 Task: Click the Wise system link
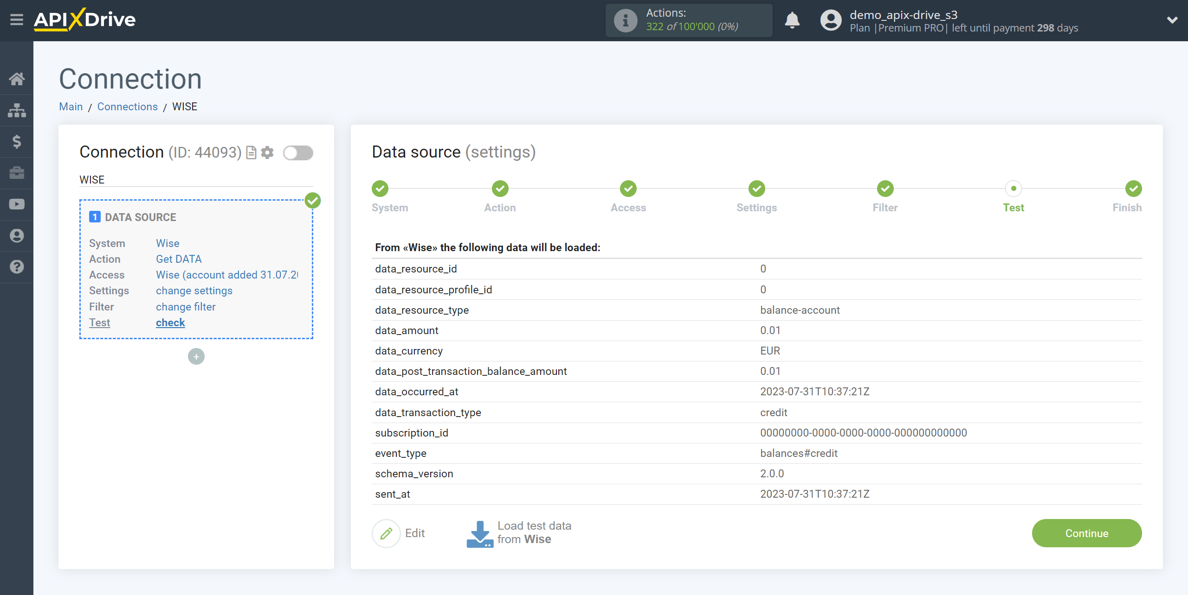click(x=168, y=243)
